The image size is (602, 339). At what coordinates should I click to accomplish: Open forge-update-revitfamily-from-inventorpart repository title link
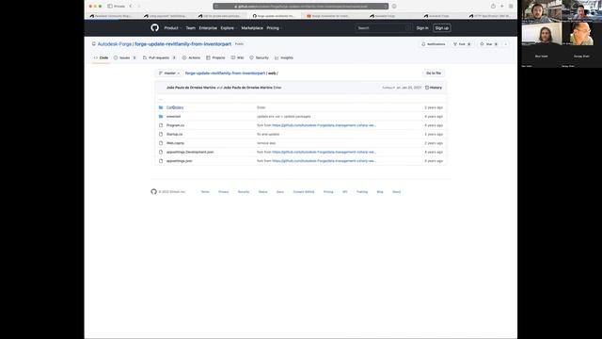(x=182, y=44)
